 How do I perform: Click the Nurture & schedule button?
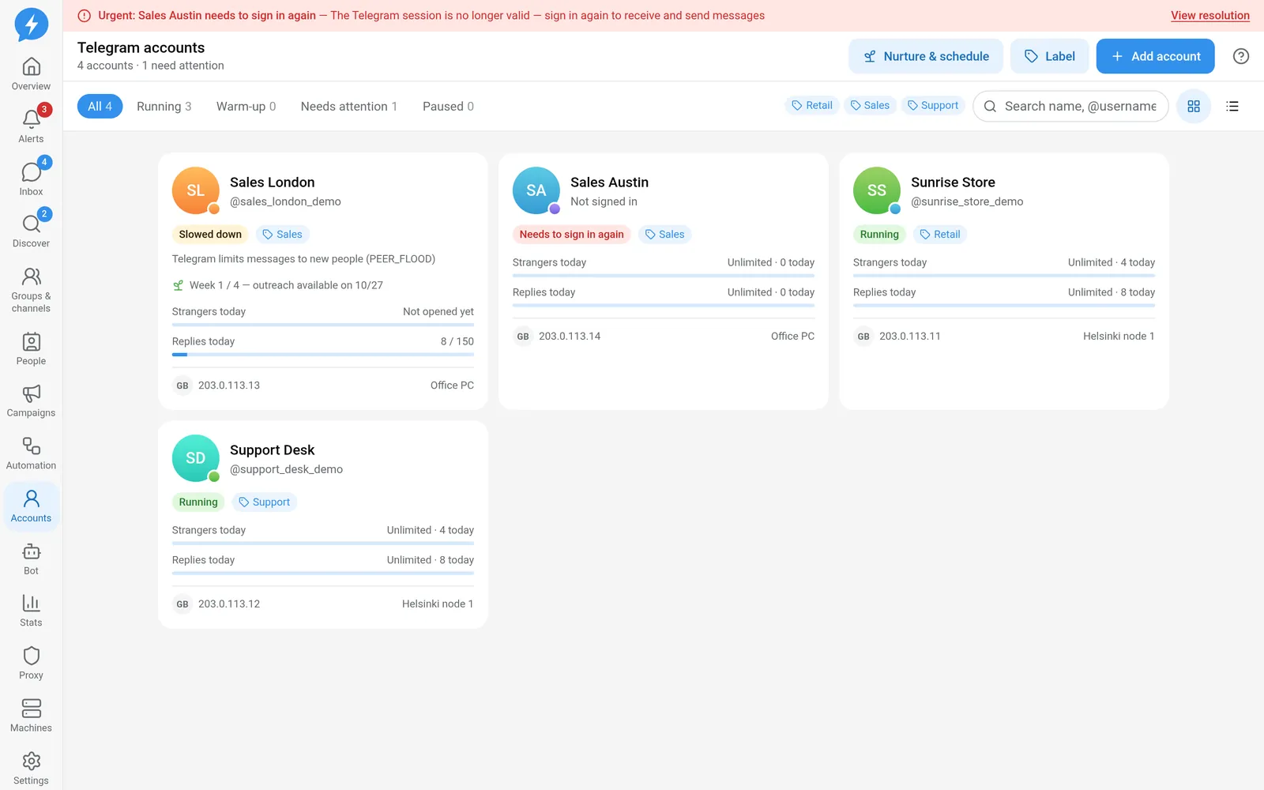[x=926, y=56]
